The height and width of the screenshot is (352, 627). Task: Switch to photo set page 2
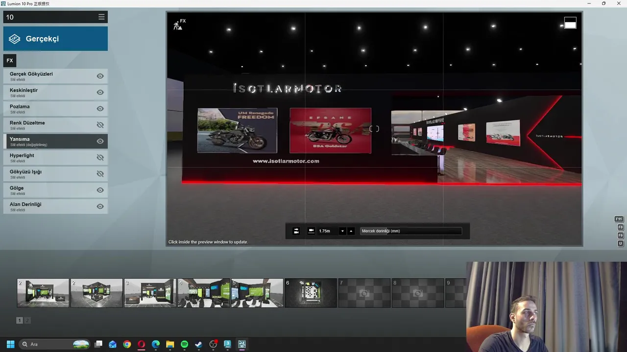pyautogui.click(x=27, y=320)
